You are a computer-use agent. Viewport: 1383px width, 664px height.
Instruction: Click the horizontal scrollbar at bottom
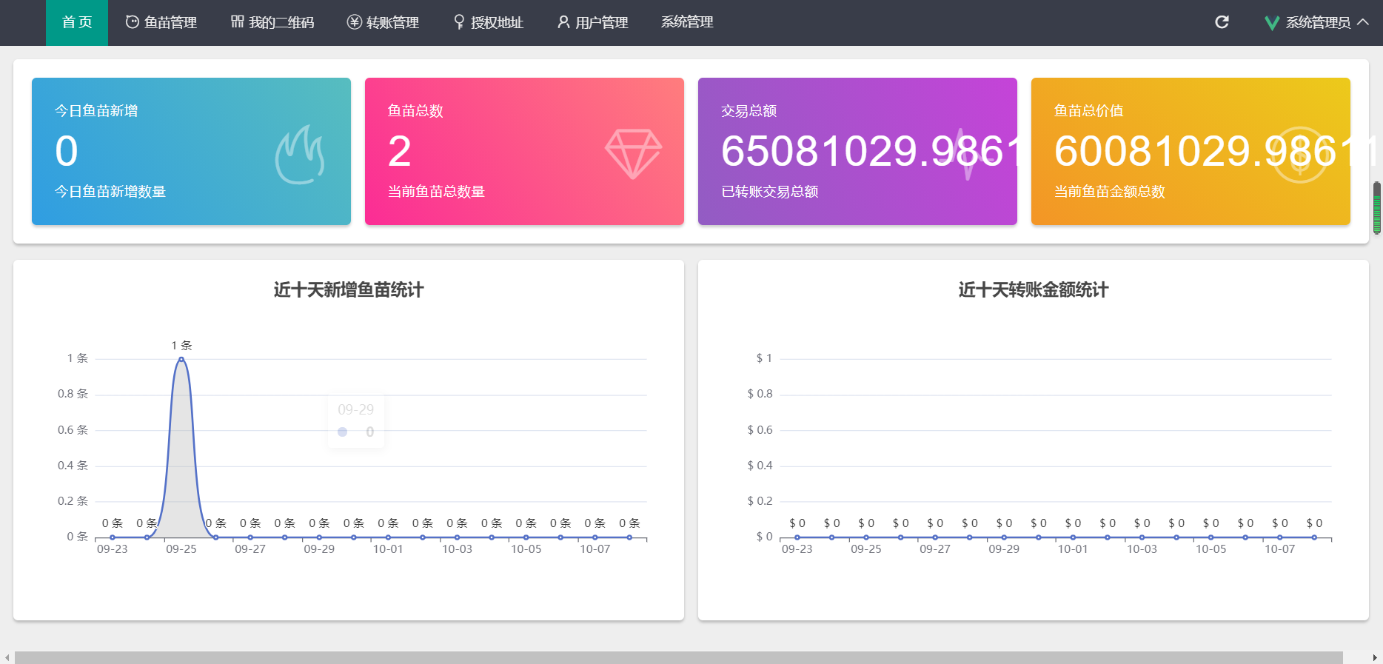point(679,657)
